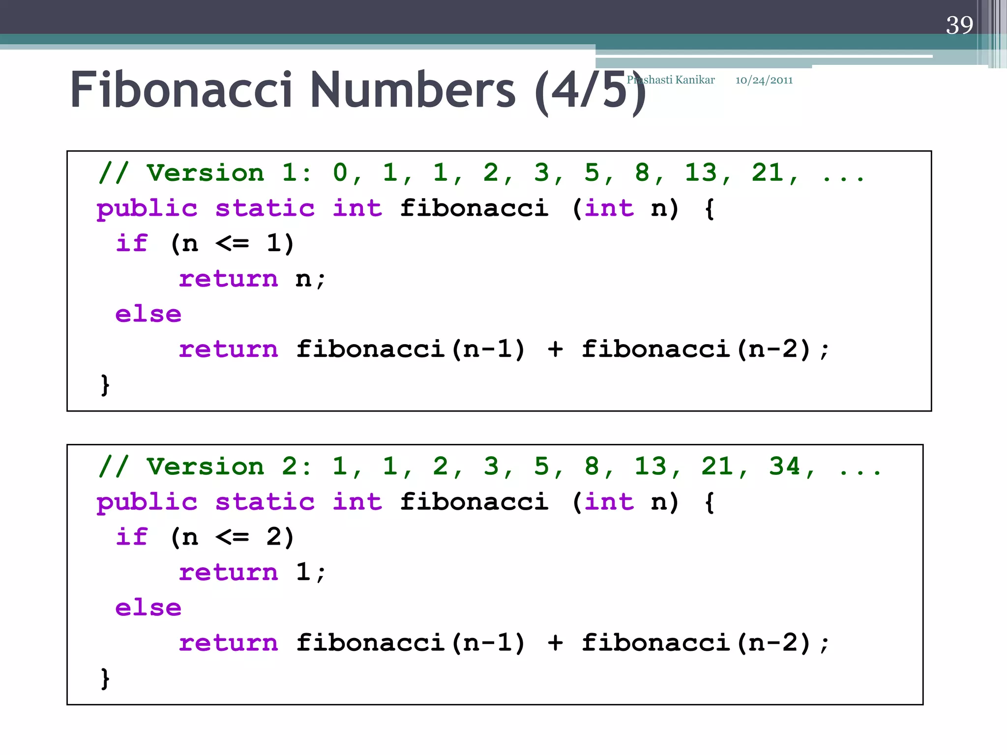The width and height of the screenshot is (1007, 755).
Task: Click the method signature in Version 1 box
Action: (406, 209)
